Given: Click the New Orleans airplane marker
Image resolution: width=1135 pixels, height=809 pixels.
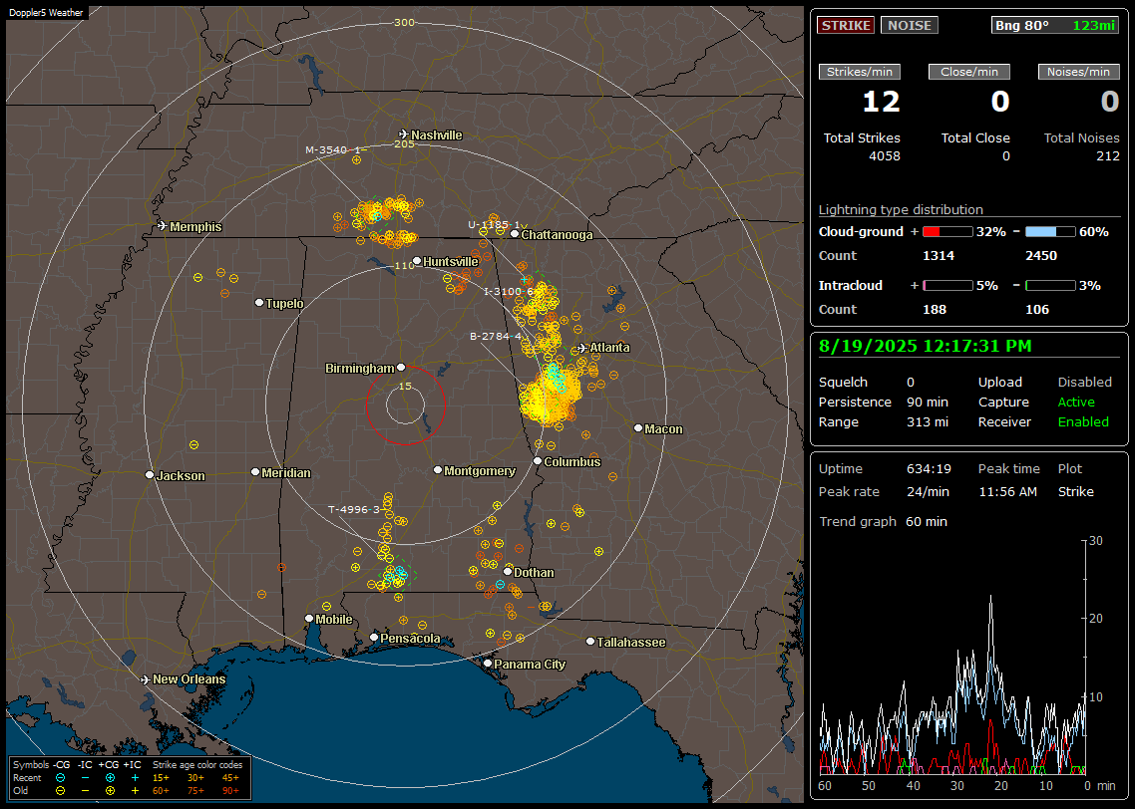Looking at the screenshot, I should click(x=146, y=679).
